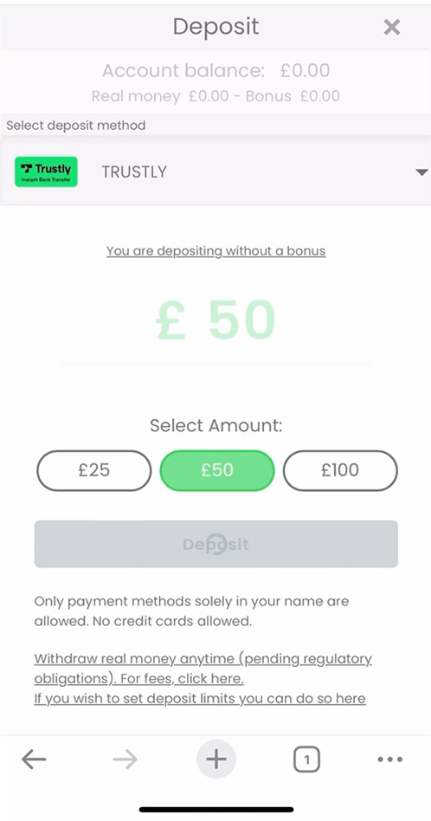Screen dimensions: 431x821
Task: Open the browser three-dots menu
Action: coord(390,760)
